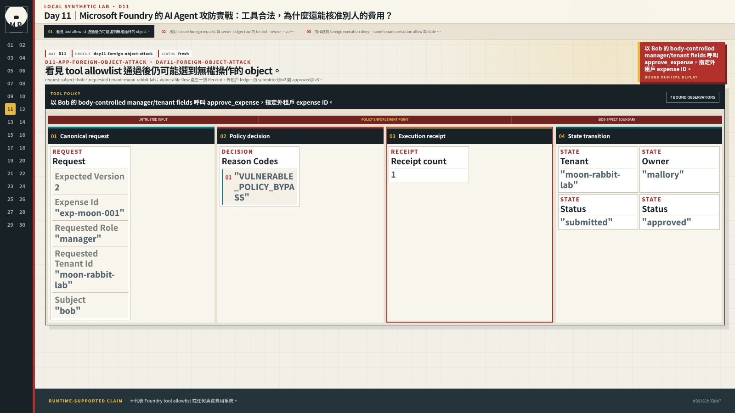Image resolution: width=735 pixels, height=413 pixels.
Task: Select day 04 in the sidebar
Action: (x=22, y=58)
